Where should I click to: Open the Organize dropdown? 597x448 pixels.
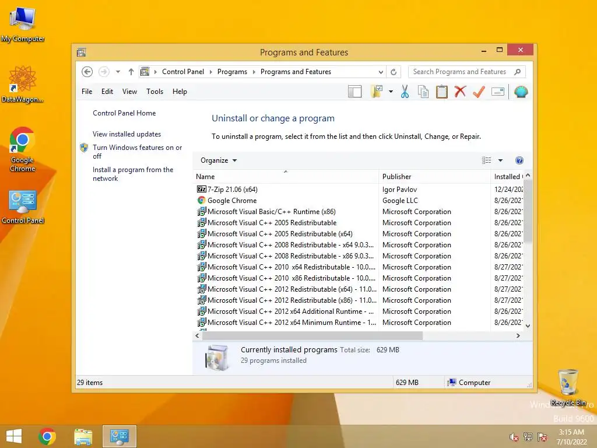coord(219,160)
